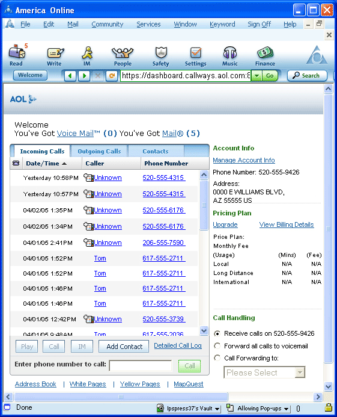Sort calls by the Date/Time column

coord(46,163)
